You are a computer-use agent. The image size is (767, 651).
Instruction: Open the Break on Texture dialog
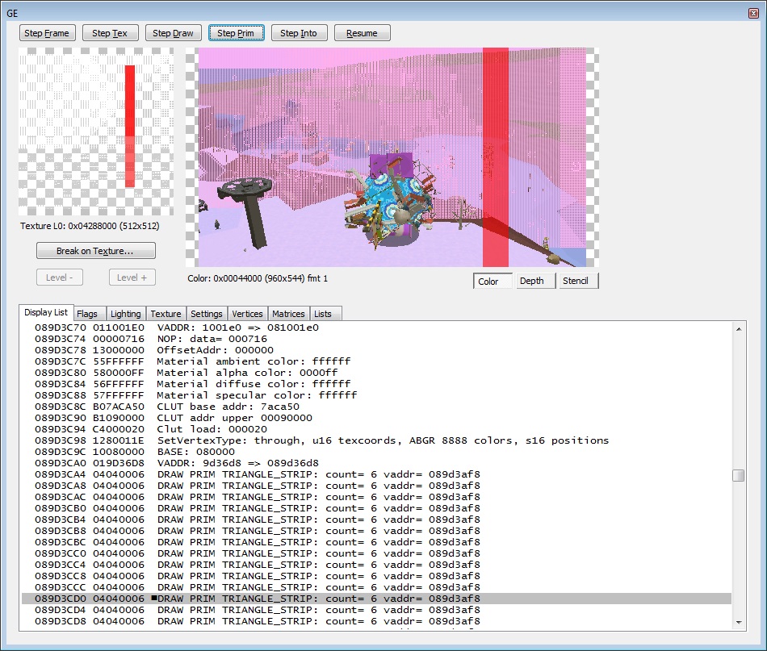tap(95, 251)
